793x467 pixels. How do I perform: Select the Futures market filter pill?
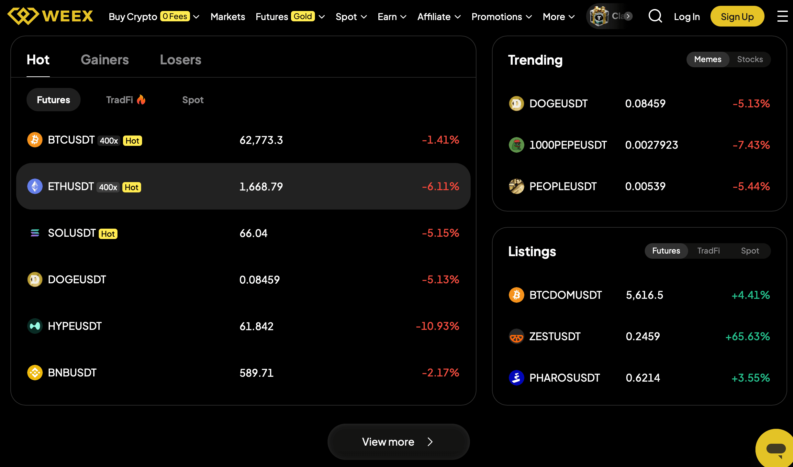click(53, 100)
